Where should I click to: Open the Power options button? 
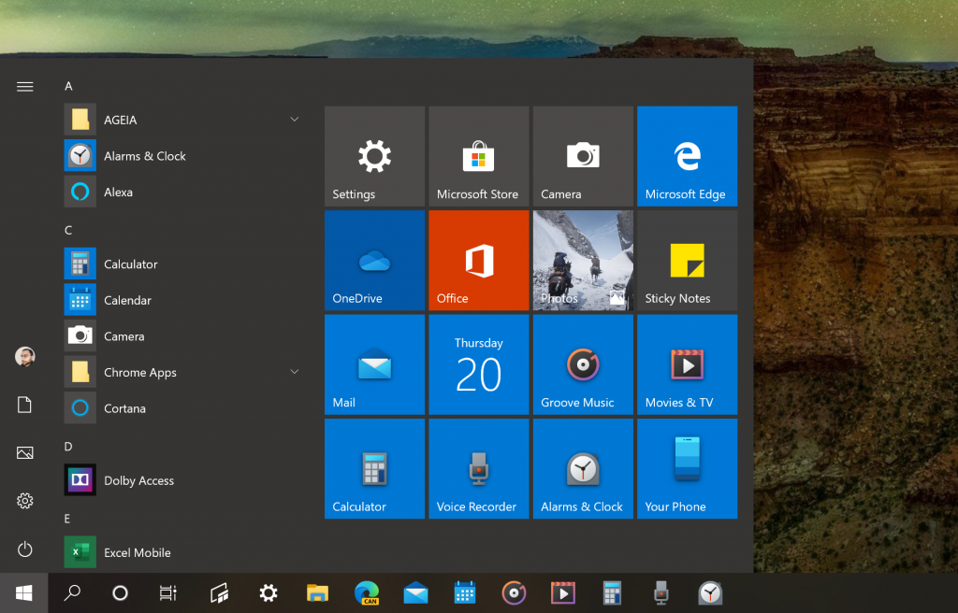click(x=25, y=549)
